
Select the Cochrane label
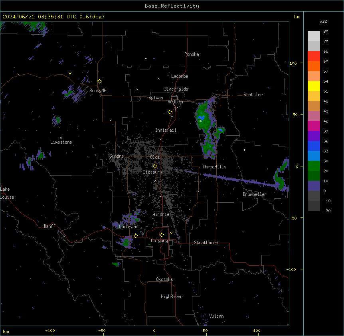(x=129, y=227)
